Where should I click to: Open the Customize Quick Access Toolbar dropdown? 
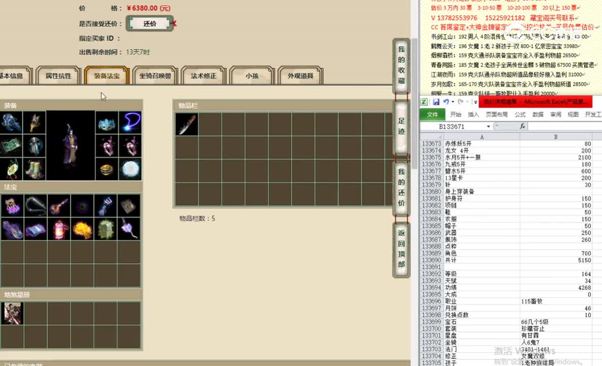point(475,102)
